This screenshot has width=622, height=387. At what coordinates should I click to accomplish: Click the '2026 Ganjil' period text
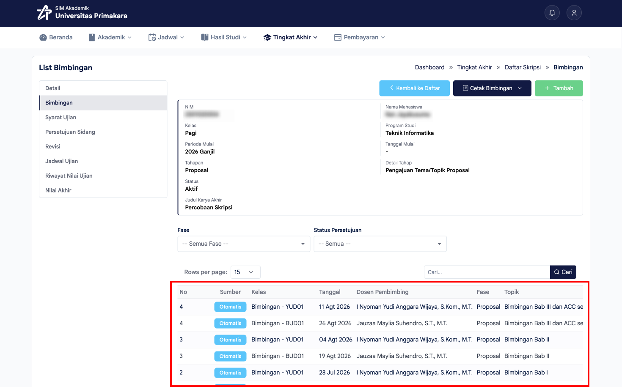coord(200,151)
